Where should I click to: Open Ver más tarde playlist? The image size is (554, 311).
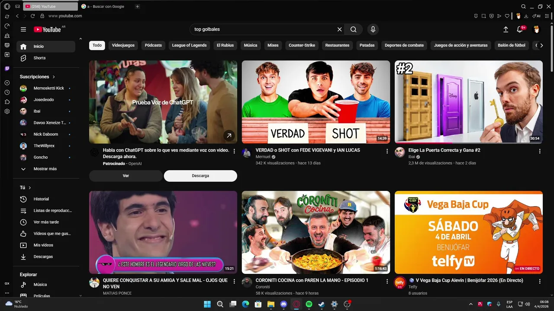[46, 222]
